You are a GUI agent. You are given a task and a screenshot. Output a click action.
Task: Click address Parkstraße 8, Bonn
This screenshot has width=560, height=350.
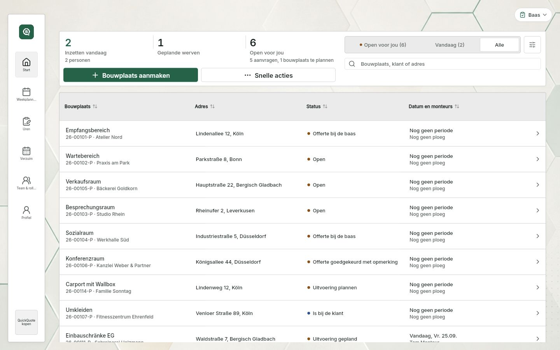click(219, 159)
